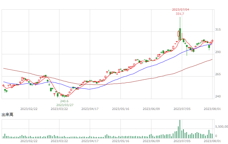Screen dimensions: 228x144
Task: Click the 0 volume axis label
Action: (x=216, y=136)
